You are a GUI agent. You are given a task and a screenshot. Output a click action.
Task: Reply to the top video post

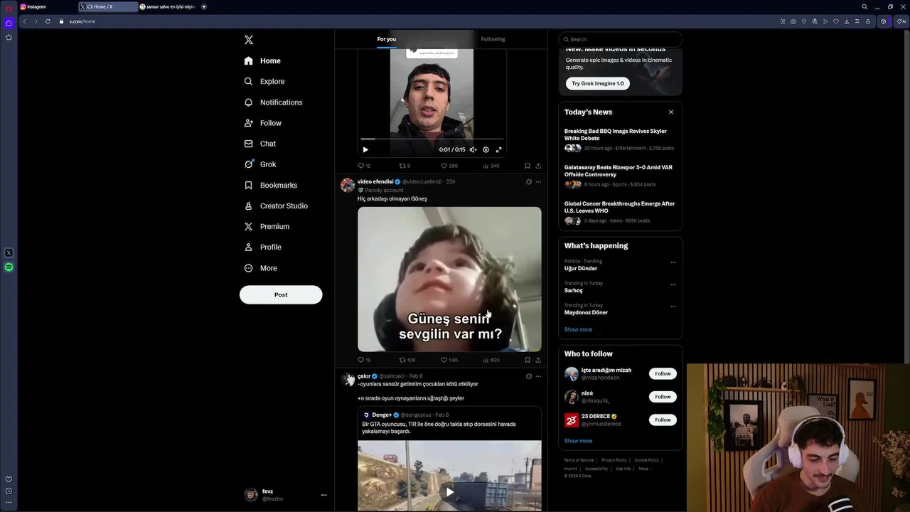pos(364,166)
